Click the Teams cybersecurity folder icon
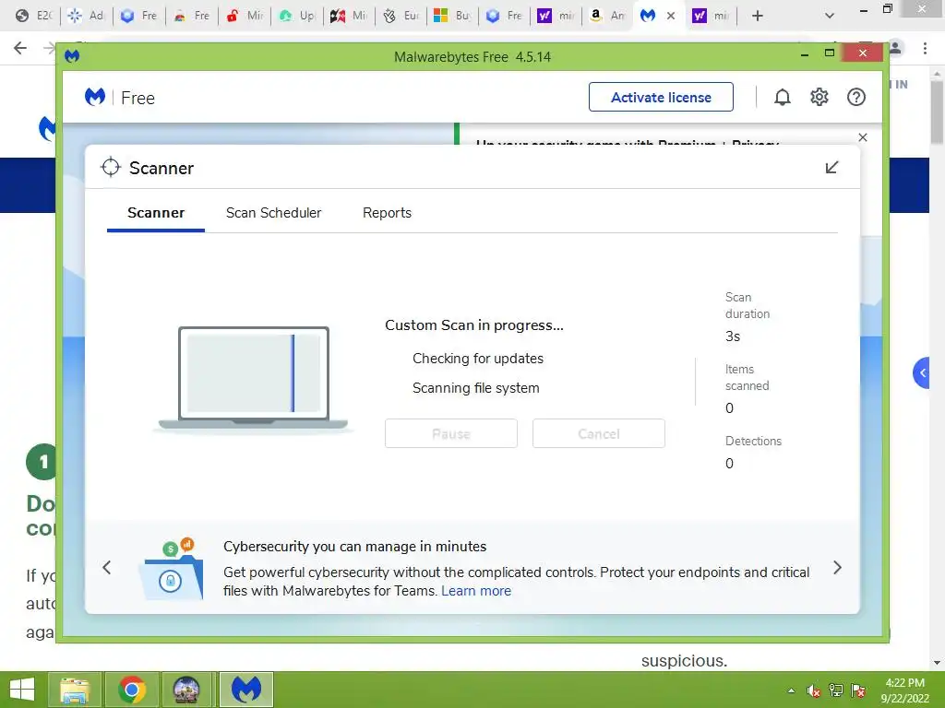The image size is (945, 708). tap(171, 569)
